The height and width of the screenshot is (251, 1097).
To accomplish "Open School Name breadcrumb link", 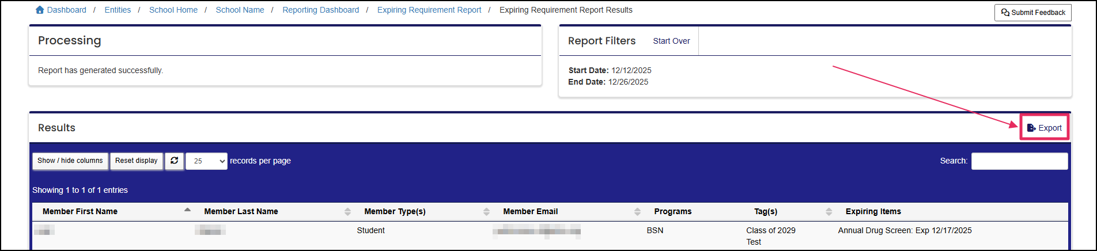I will pyautogui.click(x=240, y=10).
